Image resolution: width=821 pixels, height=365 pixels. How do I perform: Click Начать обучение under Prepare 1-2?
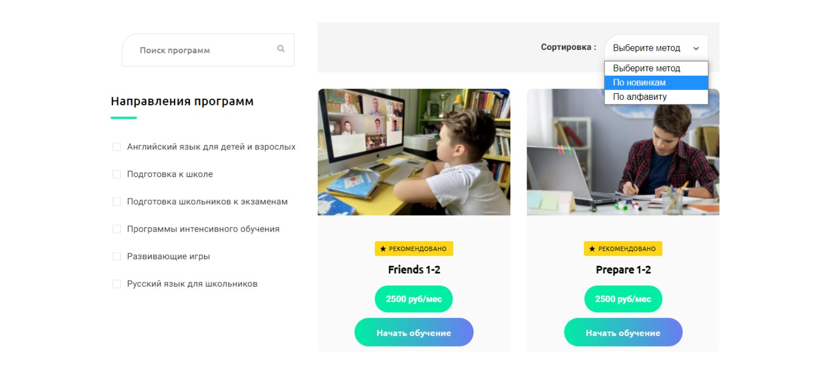[623, 332]
